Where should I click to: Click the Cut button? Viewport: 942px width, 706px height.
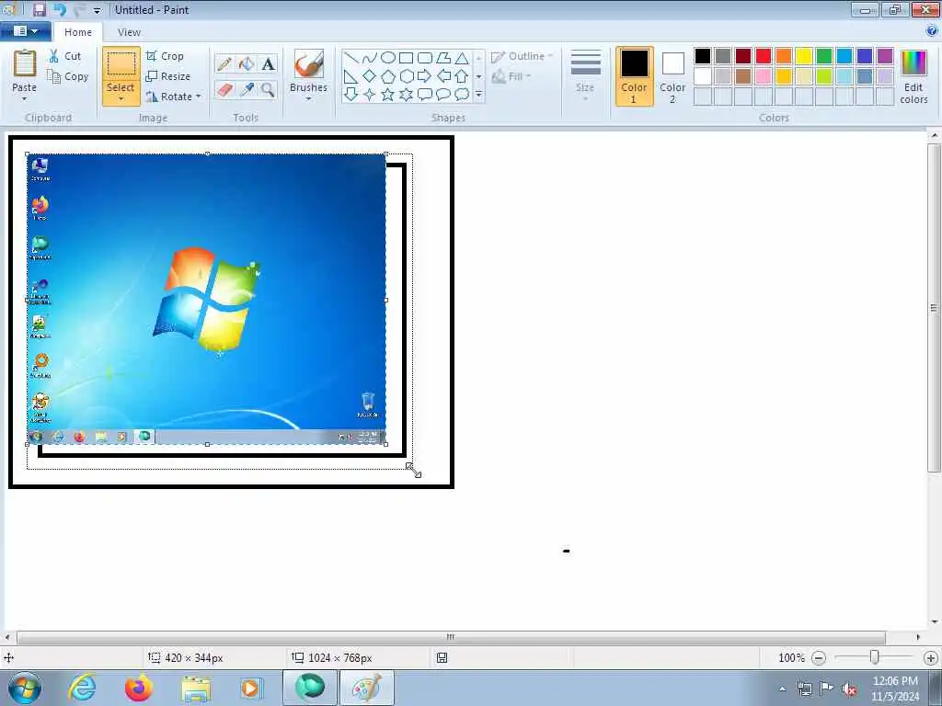click(65, 56)
